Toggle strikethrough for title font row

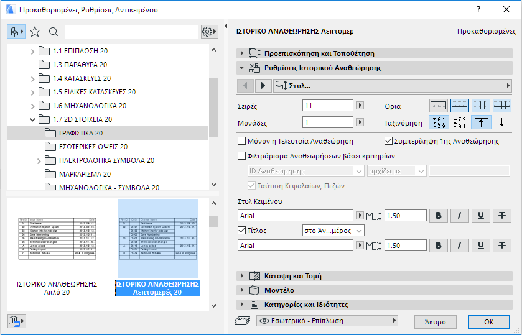(x=501, y=245)
